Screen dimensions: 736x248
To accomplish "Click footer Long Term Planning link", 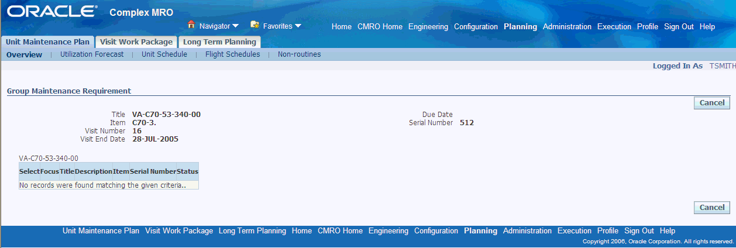I will [x=252, y=231].
